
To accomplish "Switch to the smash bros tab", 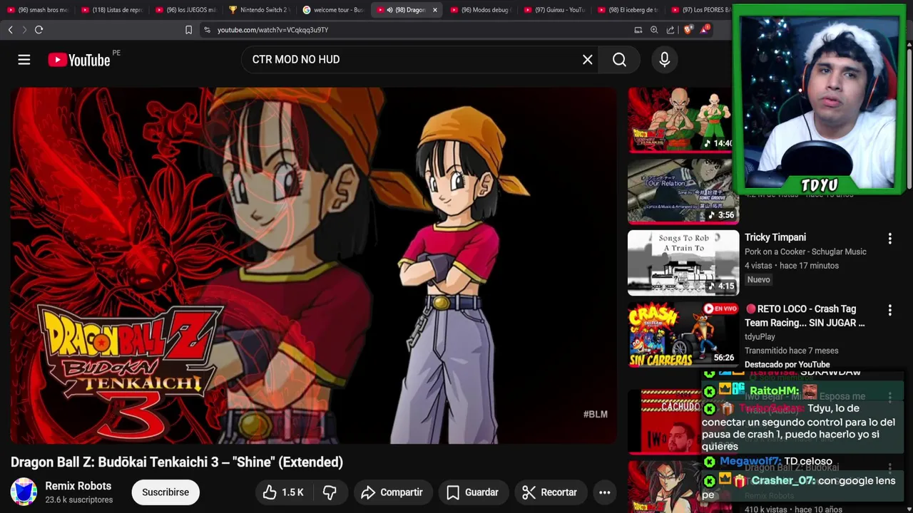I will pyautogui.click(x=39, y=10).
